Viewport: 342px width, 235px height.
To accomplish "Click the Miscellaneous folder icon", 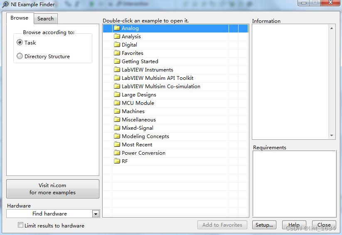I will [117, 119].
